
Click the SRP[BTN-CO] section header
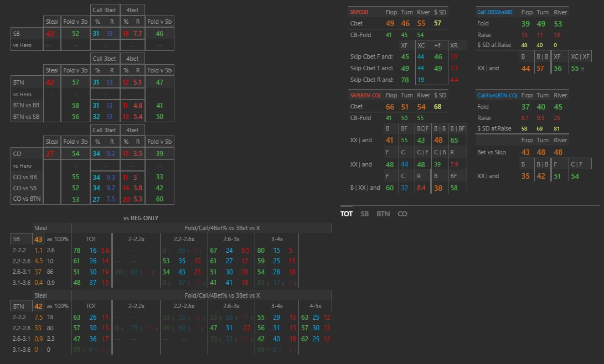[364, 95]
